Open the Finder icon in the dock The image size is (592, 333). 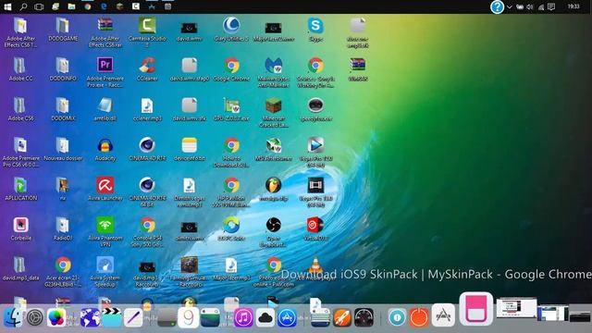13,317
